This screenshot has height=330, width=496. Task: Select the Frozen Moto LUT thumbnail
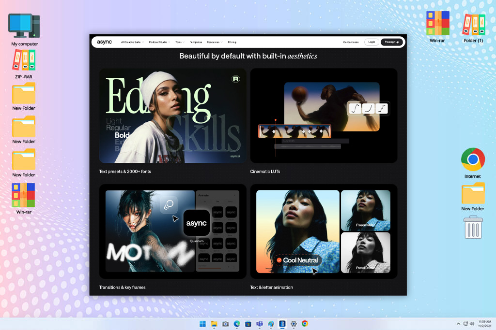tap(366, 210)
